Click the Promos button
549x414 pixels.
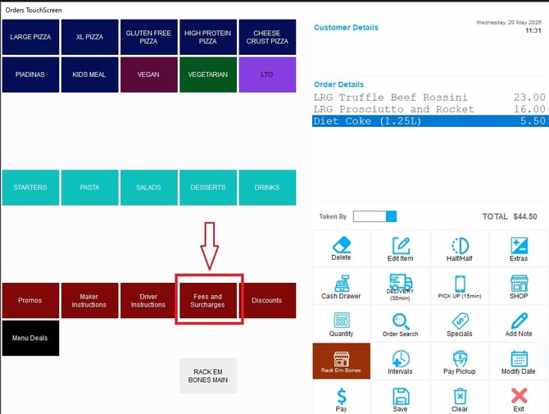click(x=30, y=301)
